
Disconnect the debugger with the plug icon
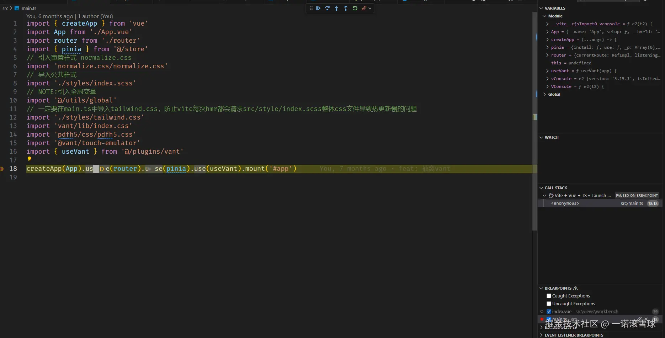click(x=364, y=8)
